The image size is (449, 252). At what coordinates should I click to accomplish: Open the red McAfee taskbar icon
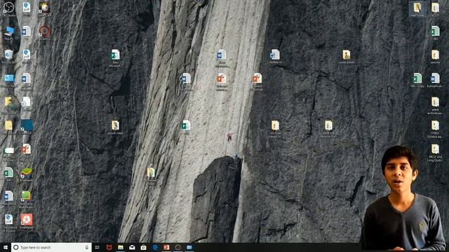109,247
